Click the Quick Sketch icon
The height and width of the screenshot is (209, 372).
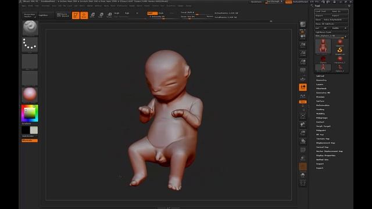(x=62, y=15)
